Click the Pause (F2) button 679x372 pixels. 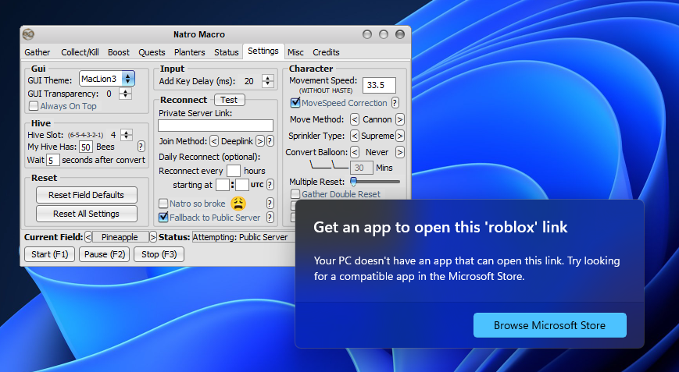coord(105,254)
